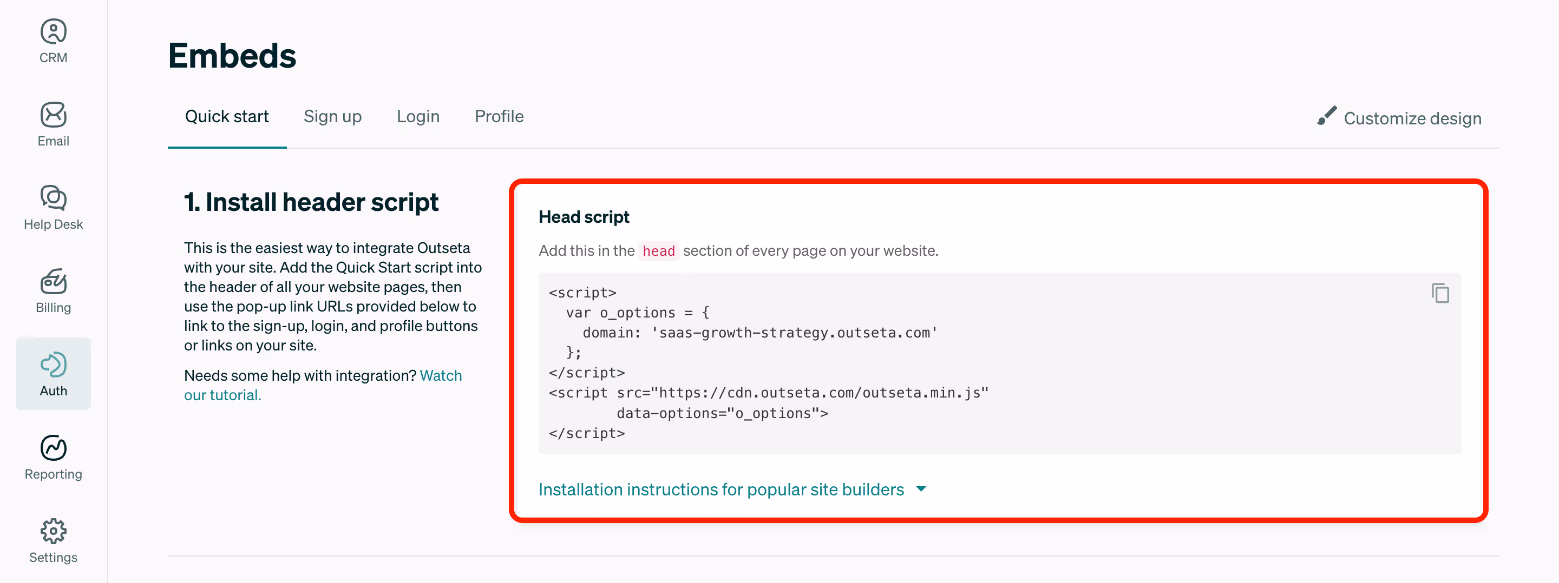
Task: Switch to the Sign up tab
Action: (x=333, y=116)
